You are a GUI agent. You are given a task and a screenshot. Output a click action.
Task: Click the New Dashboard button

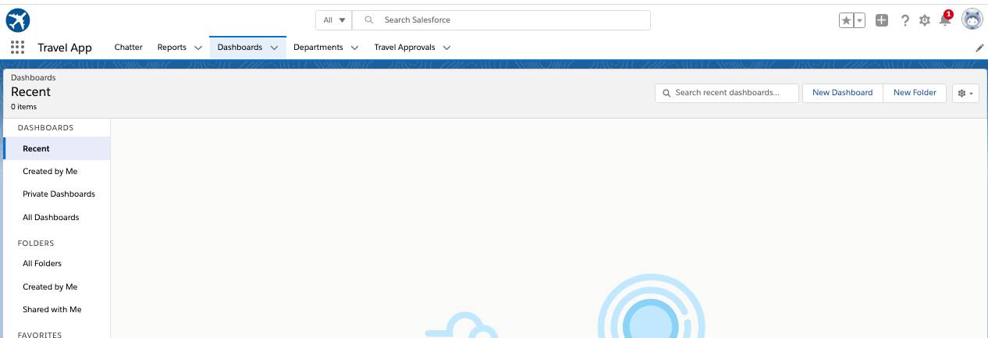[x=843, y=93]
